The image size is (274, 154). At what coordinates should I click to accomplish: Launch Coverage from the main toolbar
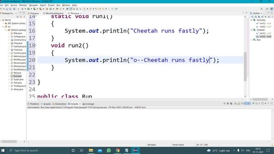[34, 9]
